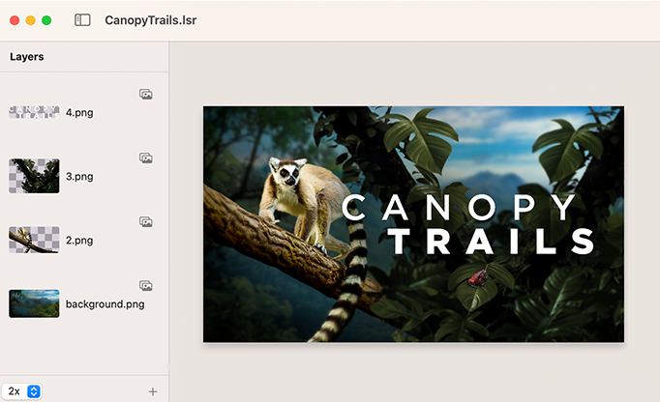Select the 3.png foliage layer thumbnail
The height and width of the screenshot is (402, 660).
[34, 176]
